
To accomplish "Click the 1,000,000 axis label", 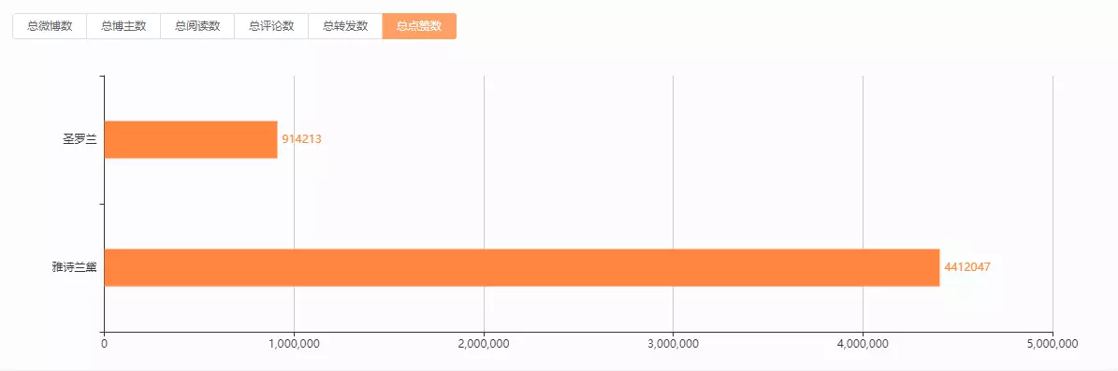I will pos(295,344).
